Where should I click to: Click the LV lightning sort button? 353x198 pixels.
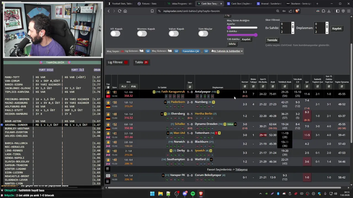(x=124, y=87)
